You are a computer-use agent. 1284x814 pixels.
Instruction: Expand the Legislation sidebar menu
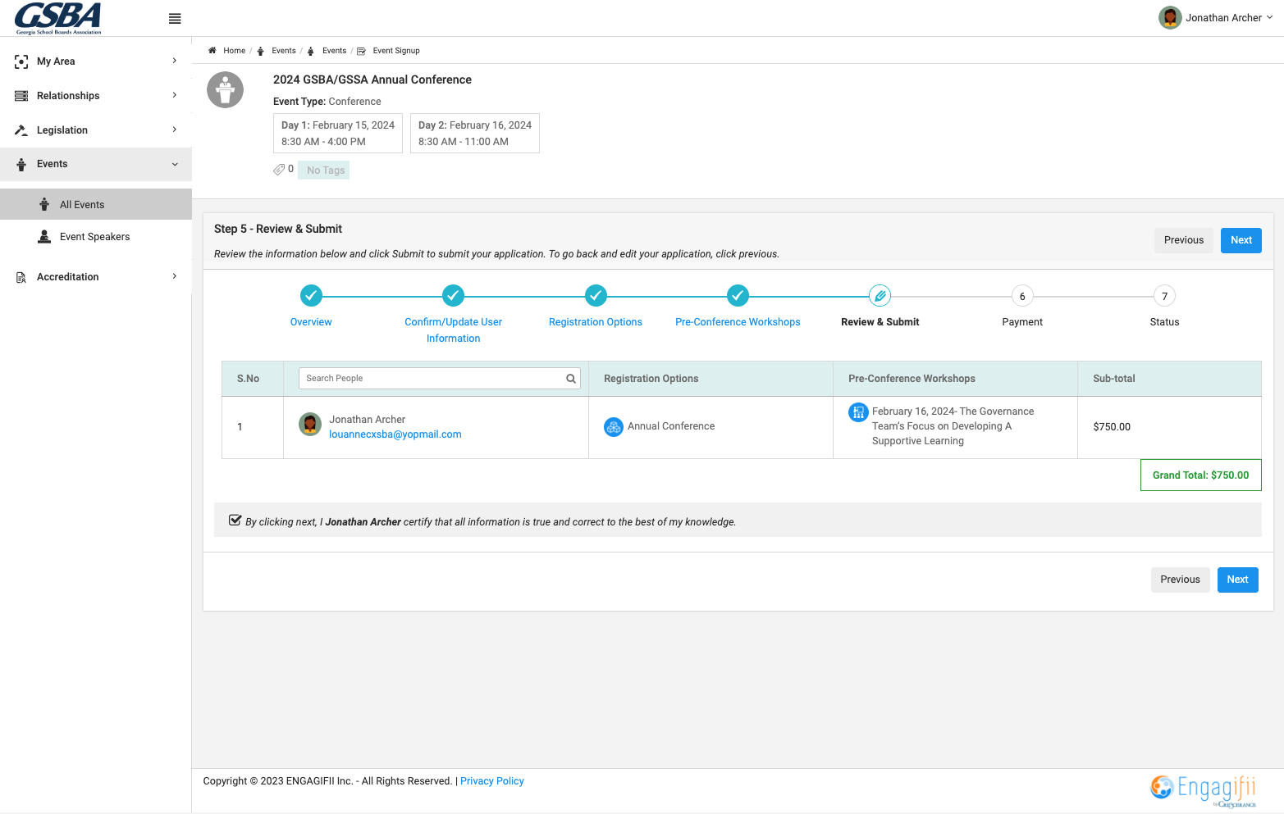pyautogui.click(x=96, y=130)
